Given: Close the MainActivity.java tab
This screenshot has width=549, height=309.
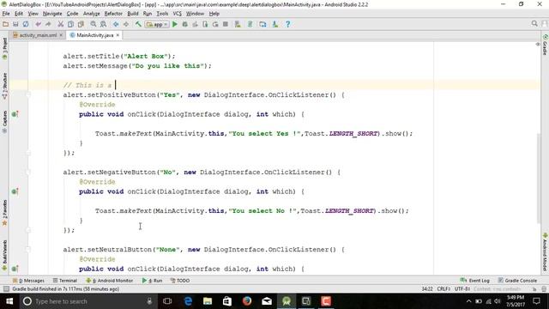Looking at the screenshot, I should coord(118,35).
